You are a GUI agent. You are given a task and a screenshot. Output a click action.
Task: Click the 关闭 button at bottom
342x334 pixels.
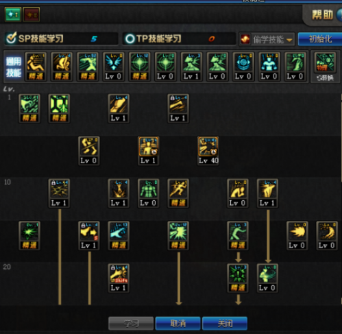coord(225,323)
